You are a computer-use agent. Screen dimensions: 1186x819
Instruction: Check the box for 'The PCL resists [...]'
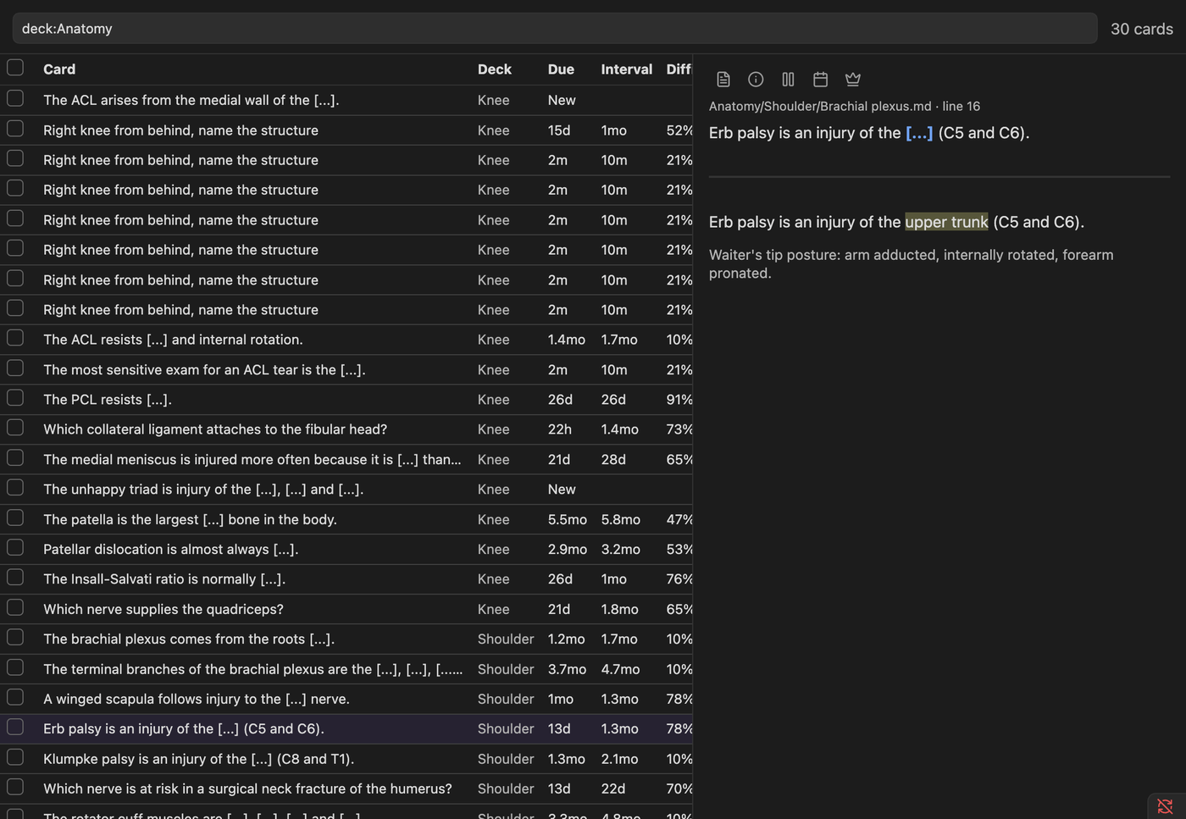15,398
